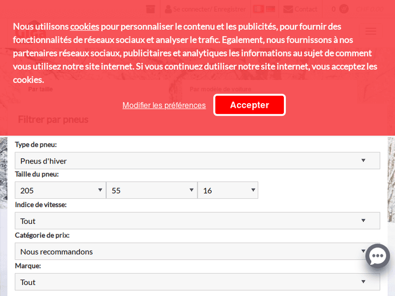Open the cookies policy link
This screenshot has width=395, height=296.
coord(84,26)
